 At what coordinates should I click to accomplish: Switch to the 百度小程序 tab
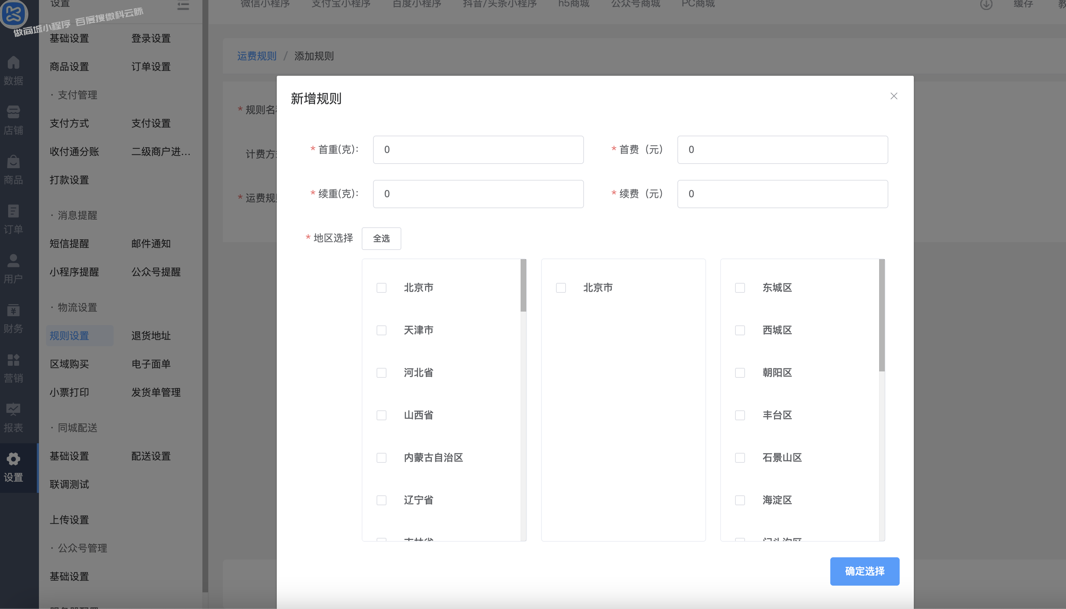417,4
